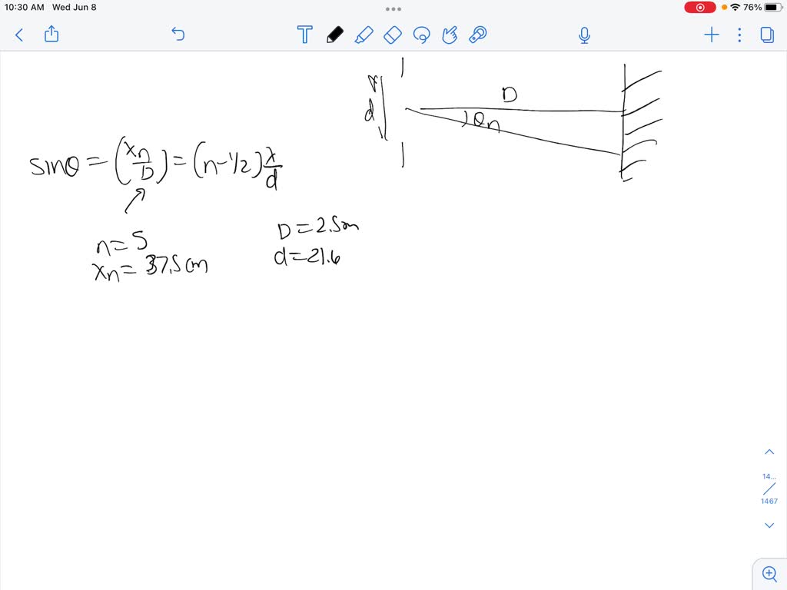
Task: Select the Pen tool
Action: click(x=335, y=35)
